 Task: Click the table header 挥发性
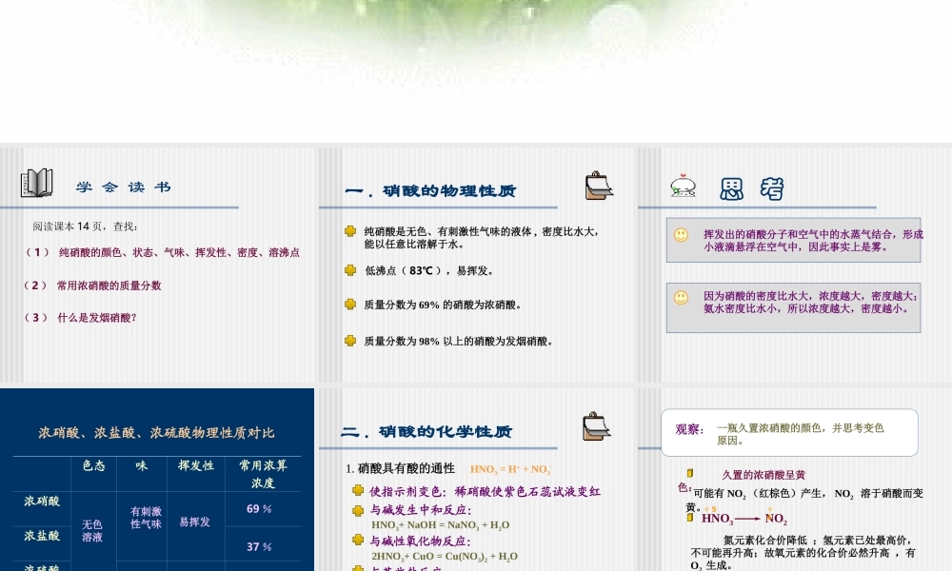point(196,465)
